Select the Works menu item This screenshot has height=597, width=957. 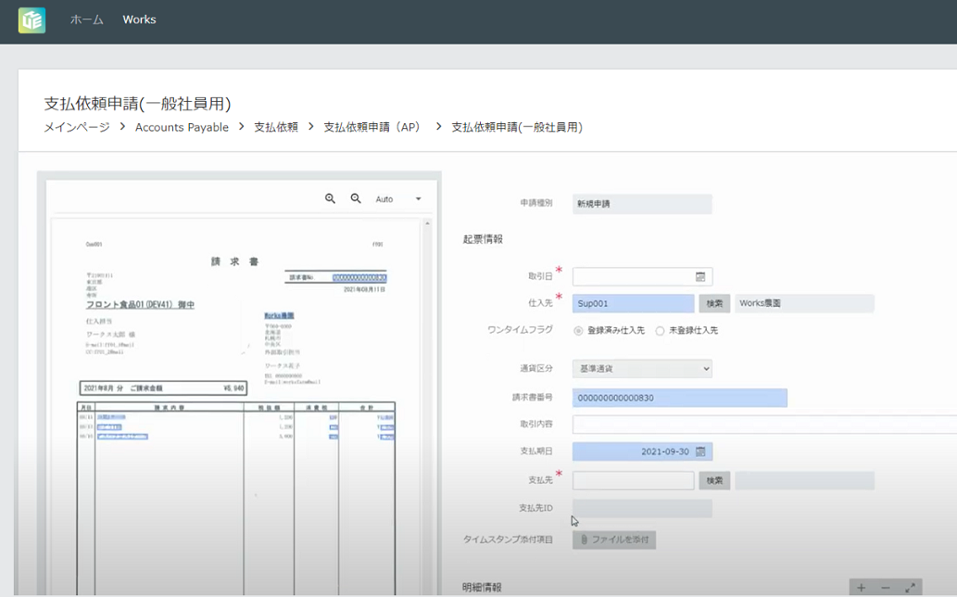[139, 19]
